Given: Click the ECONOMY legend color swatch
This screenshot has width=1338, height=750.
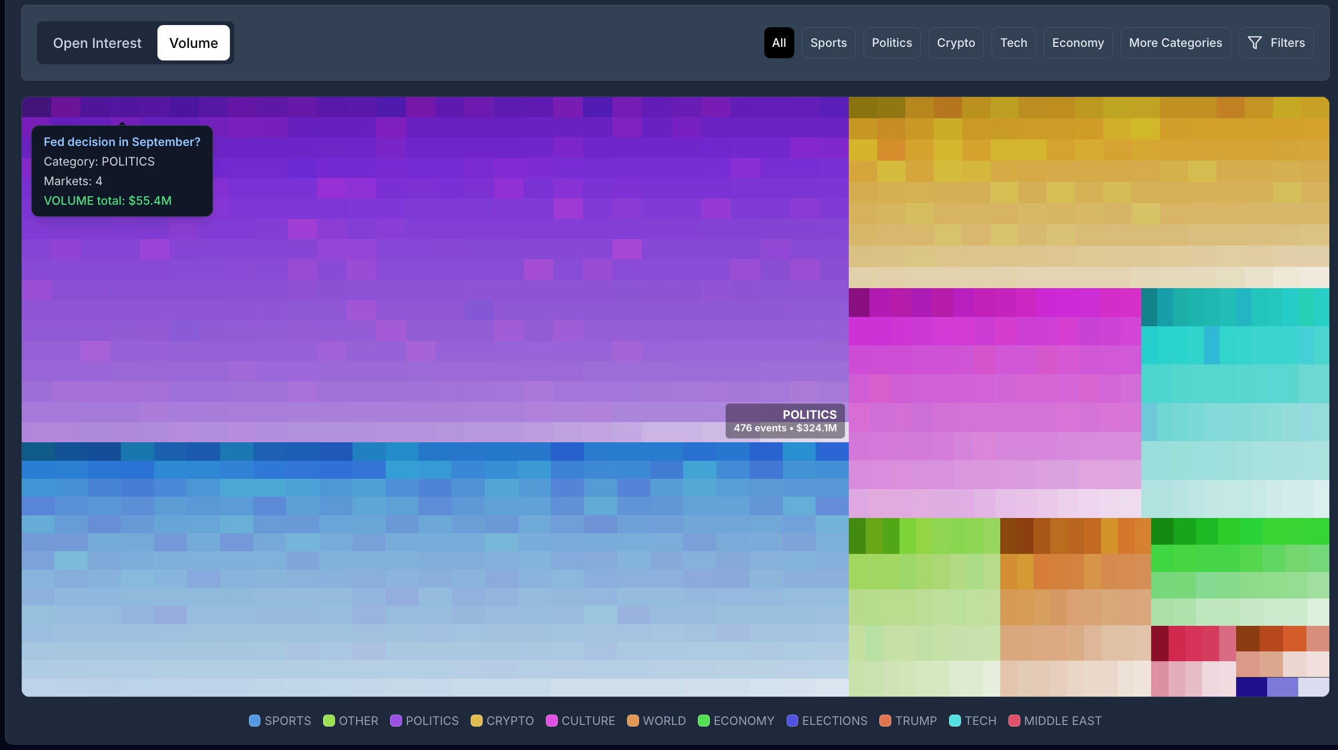Looking at the screenshot, I should click(x=704, y=721).
